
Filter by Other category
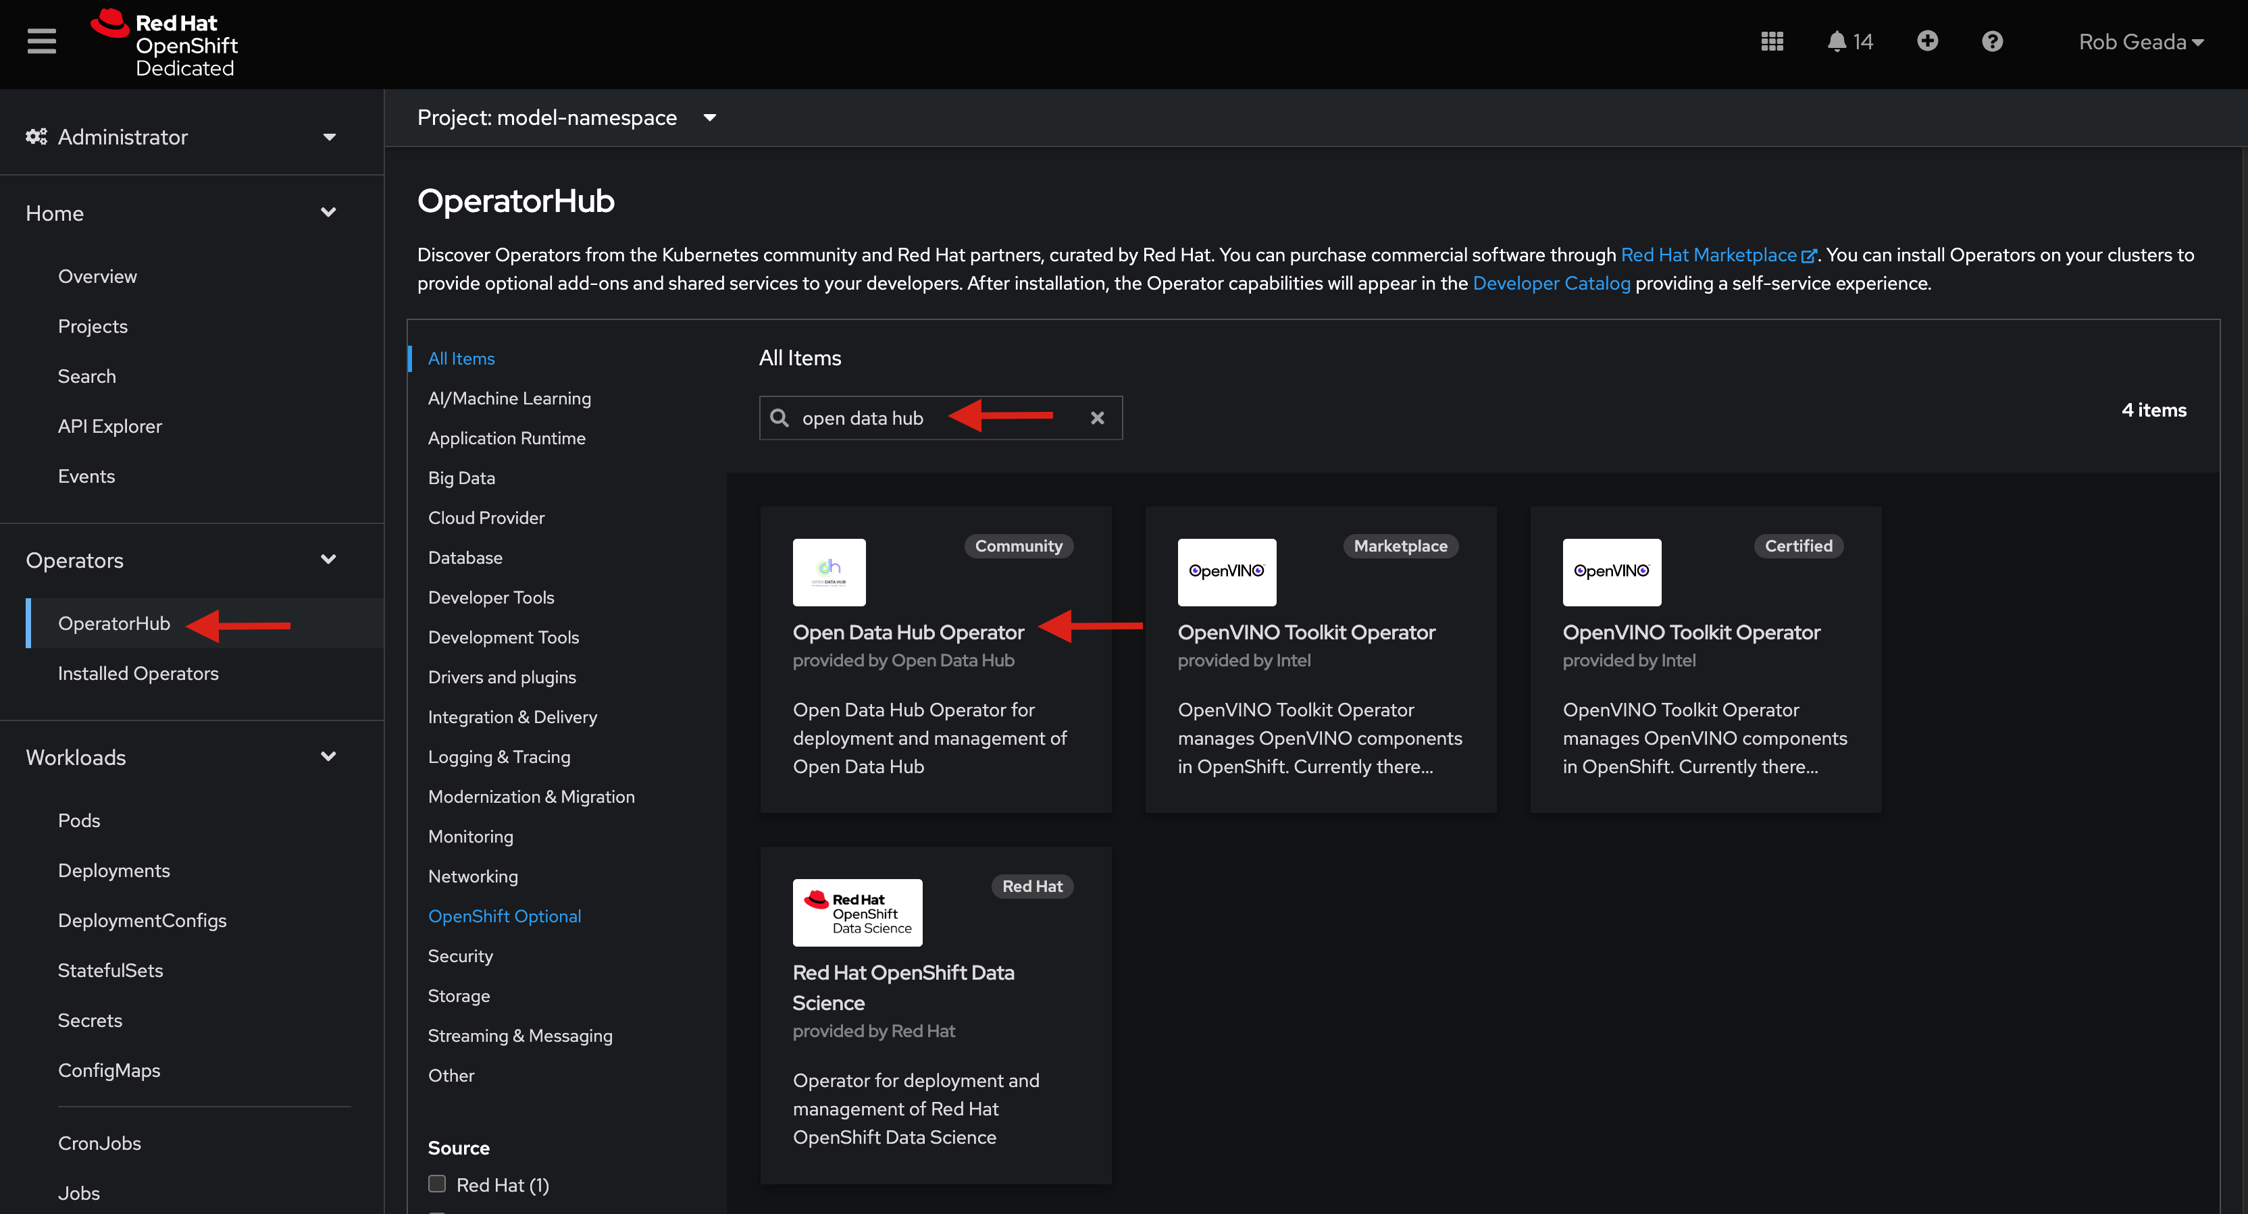(451, 1076)
